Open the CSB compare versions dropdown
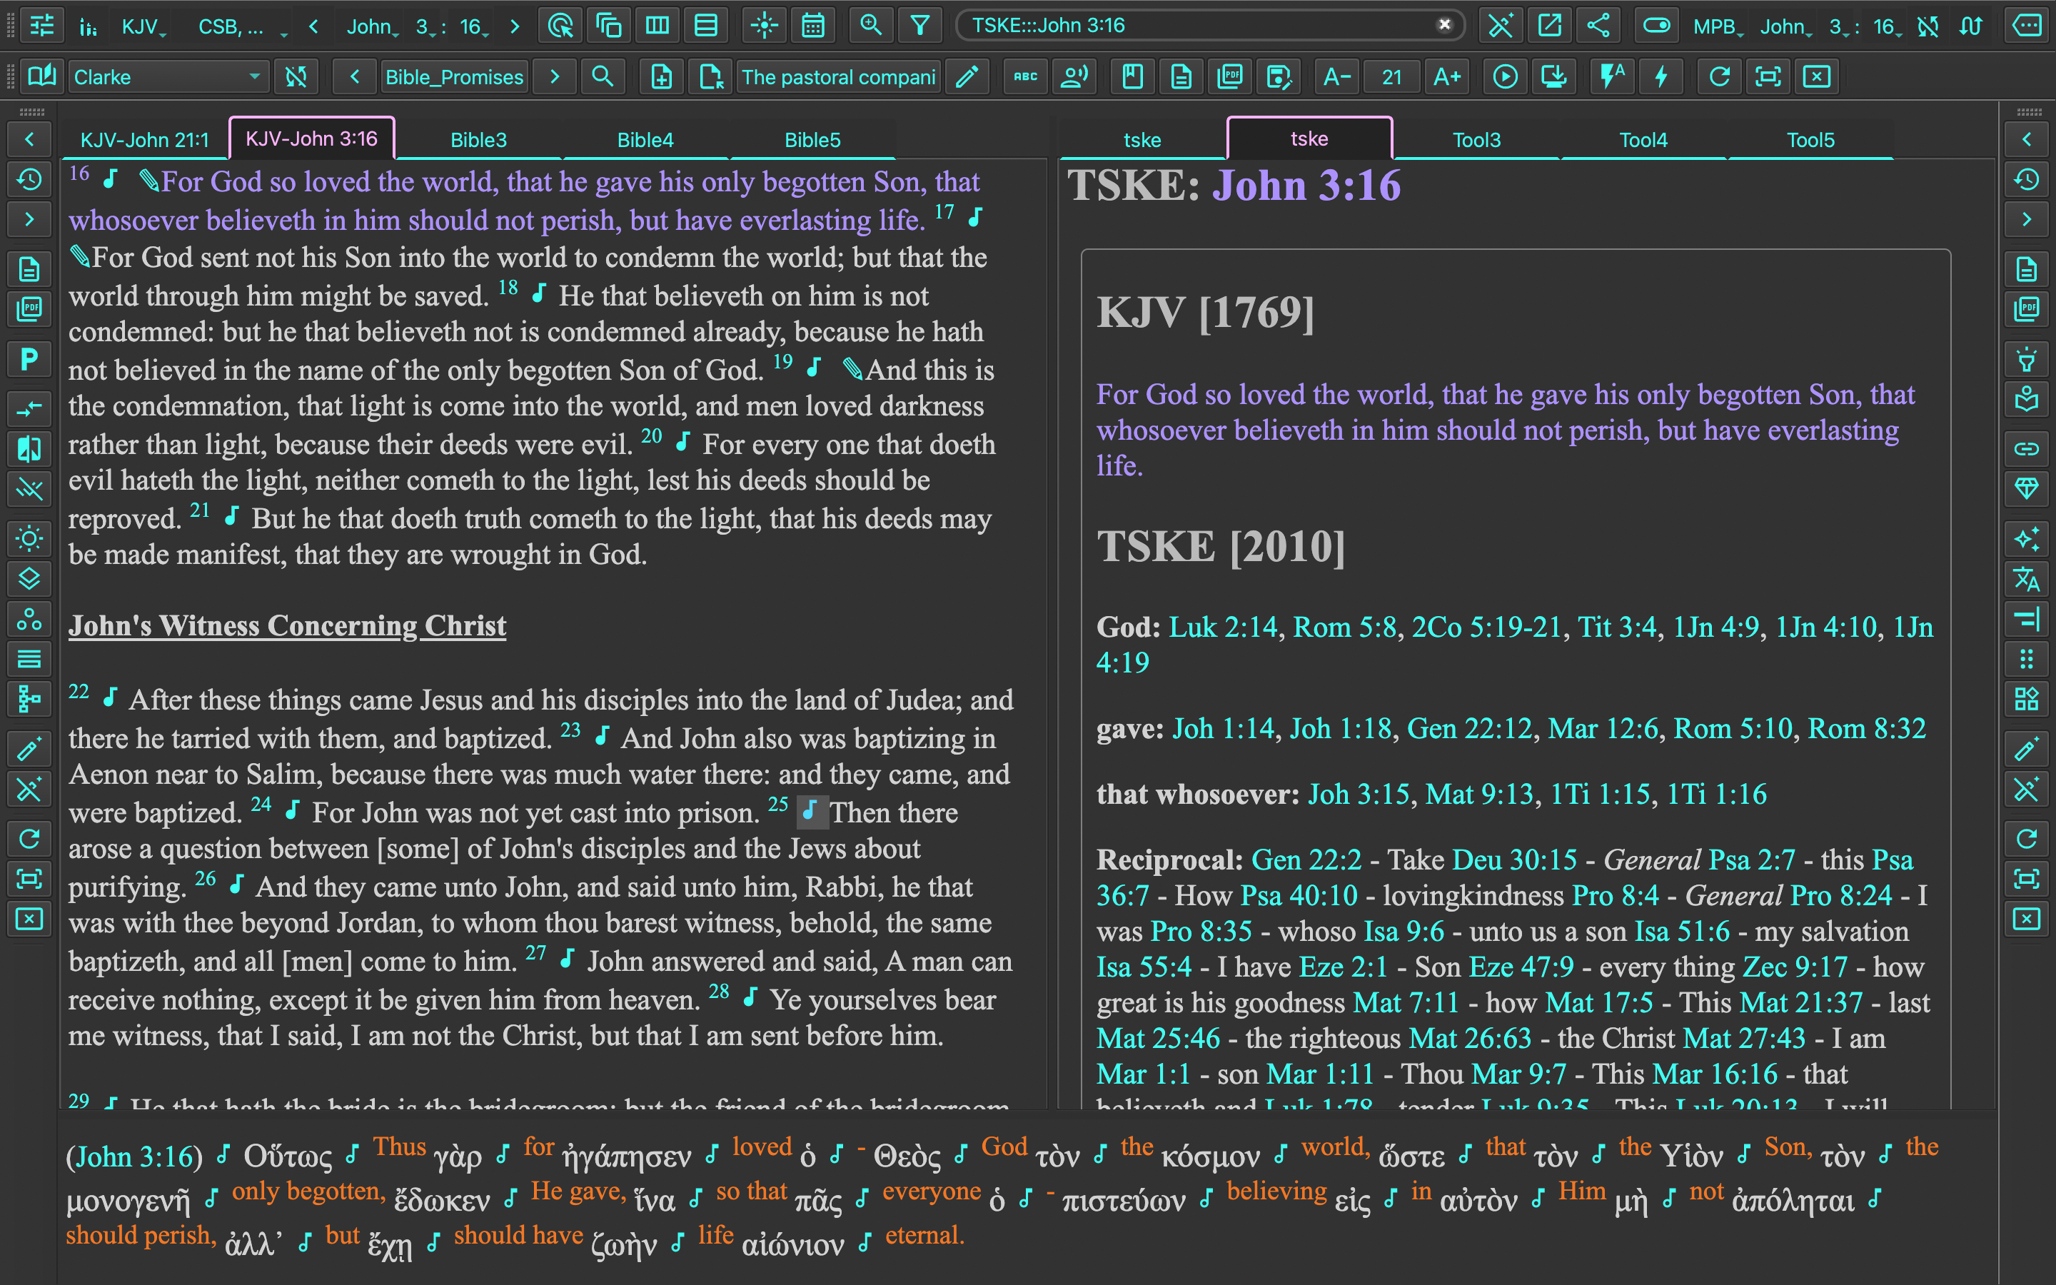The image size is (2056, 1285). pos(242,26)
